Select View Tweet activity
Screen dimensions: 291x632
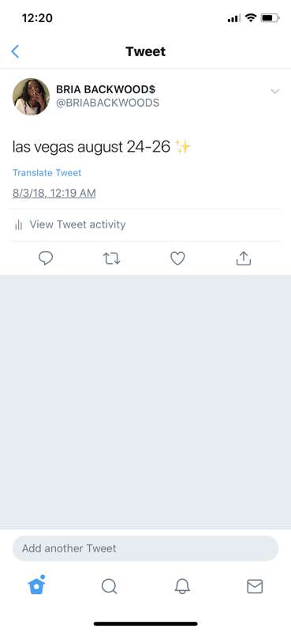[78, 224]
